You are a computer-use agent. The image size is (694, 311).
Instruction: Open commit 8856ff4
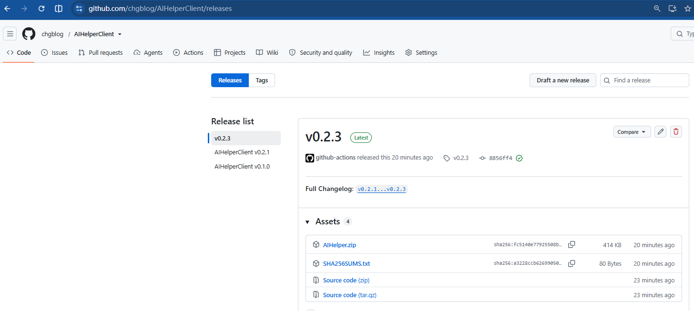pos(500,158)
